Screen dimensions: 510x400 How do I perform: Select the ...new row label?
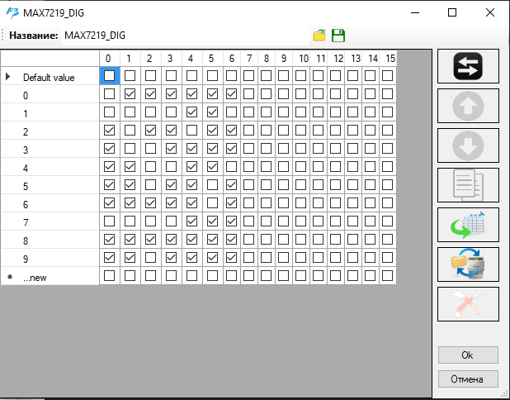35,278
